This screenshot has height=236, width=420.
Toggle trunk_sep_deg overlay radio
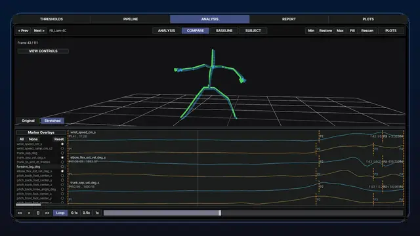pyautogui.click(x=62, y=153)
